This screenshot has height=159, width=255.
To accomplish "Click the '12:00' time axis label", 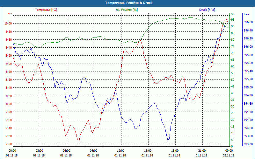I will pos(121,150).
